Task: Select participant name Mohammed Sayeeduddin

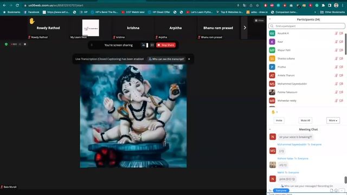Action: tap(292, 84)
